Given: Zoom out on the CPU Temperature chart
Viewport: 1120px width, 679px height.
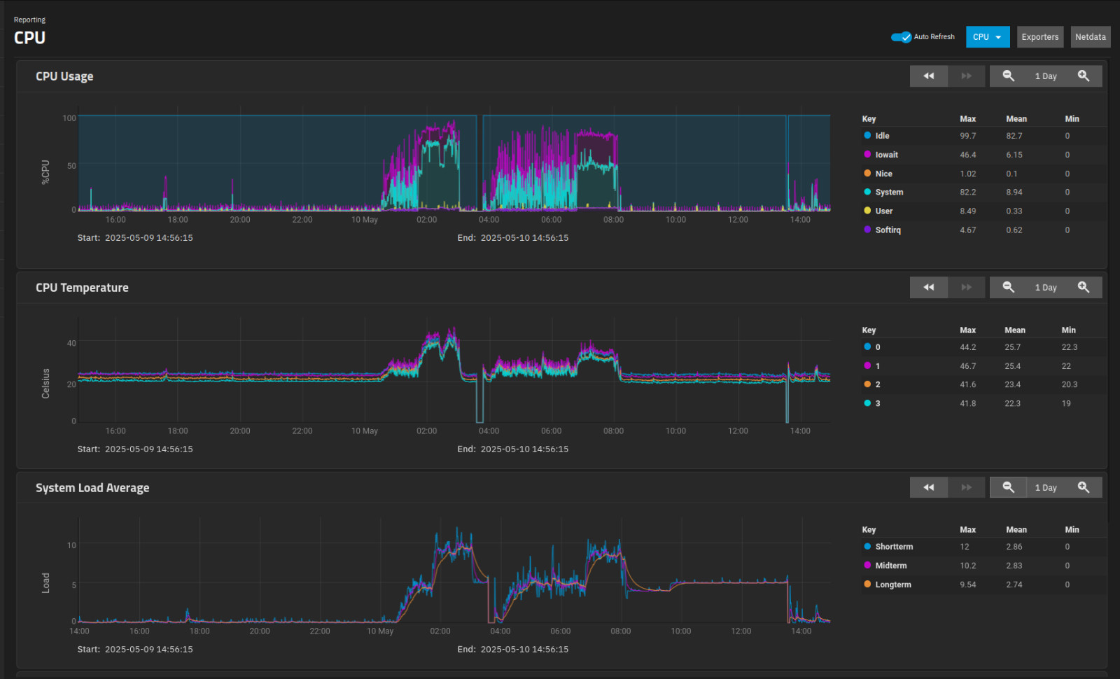Looking at the screenshot, I should tap(1008, 288).
